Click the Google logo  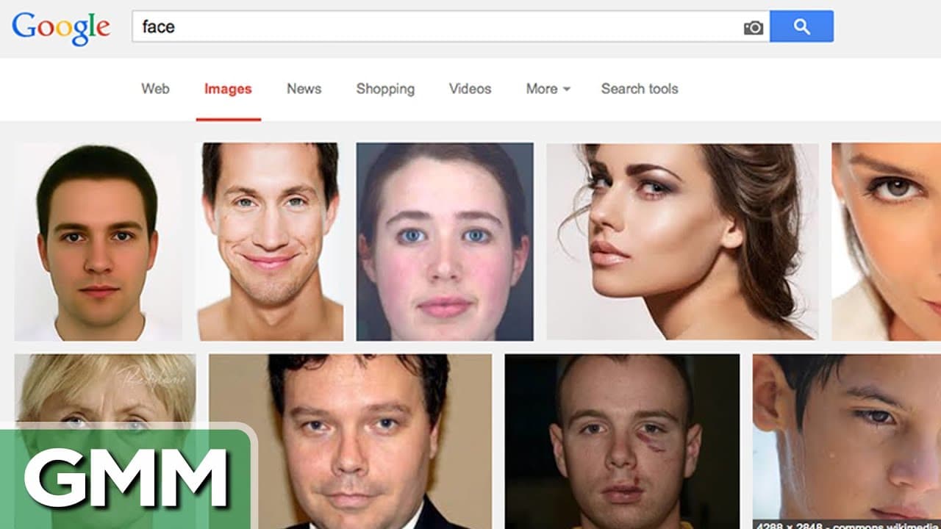61,29
